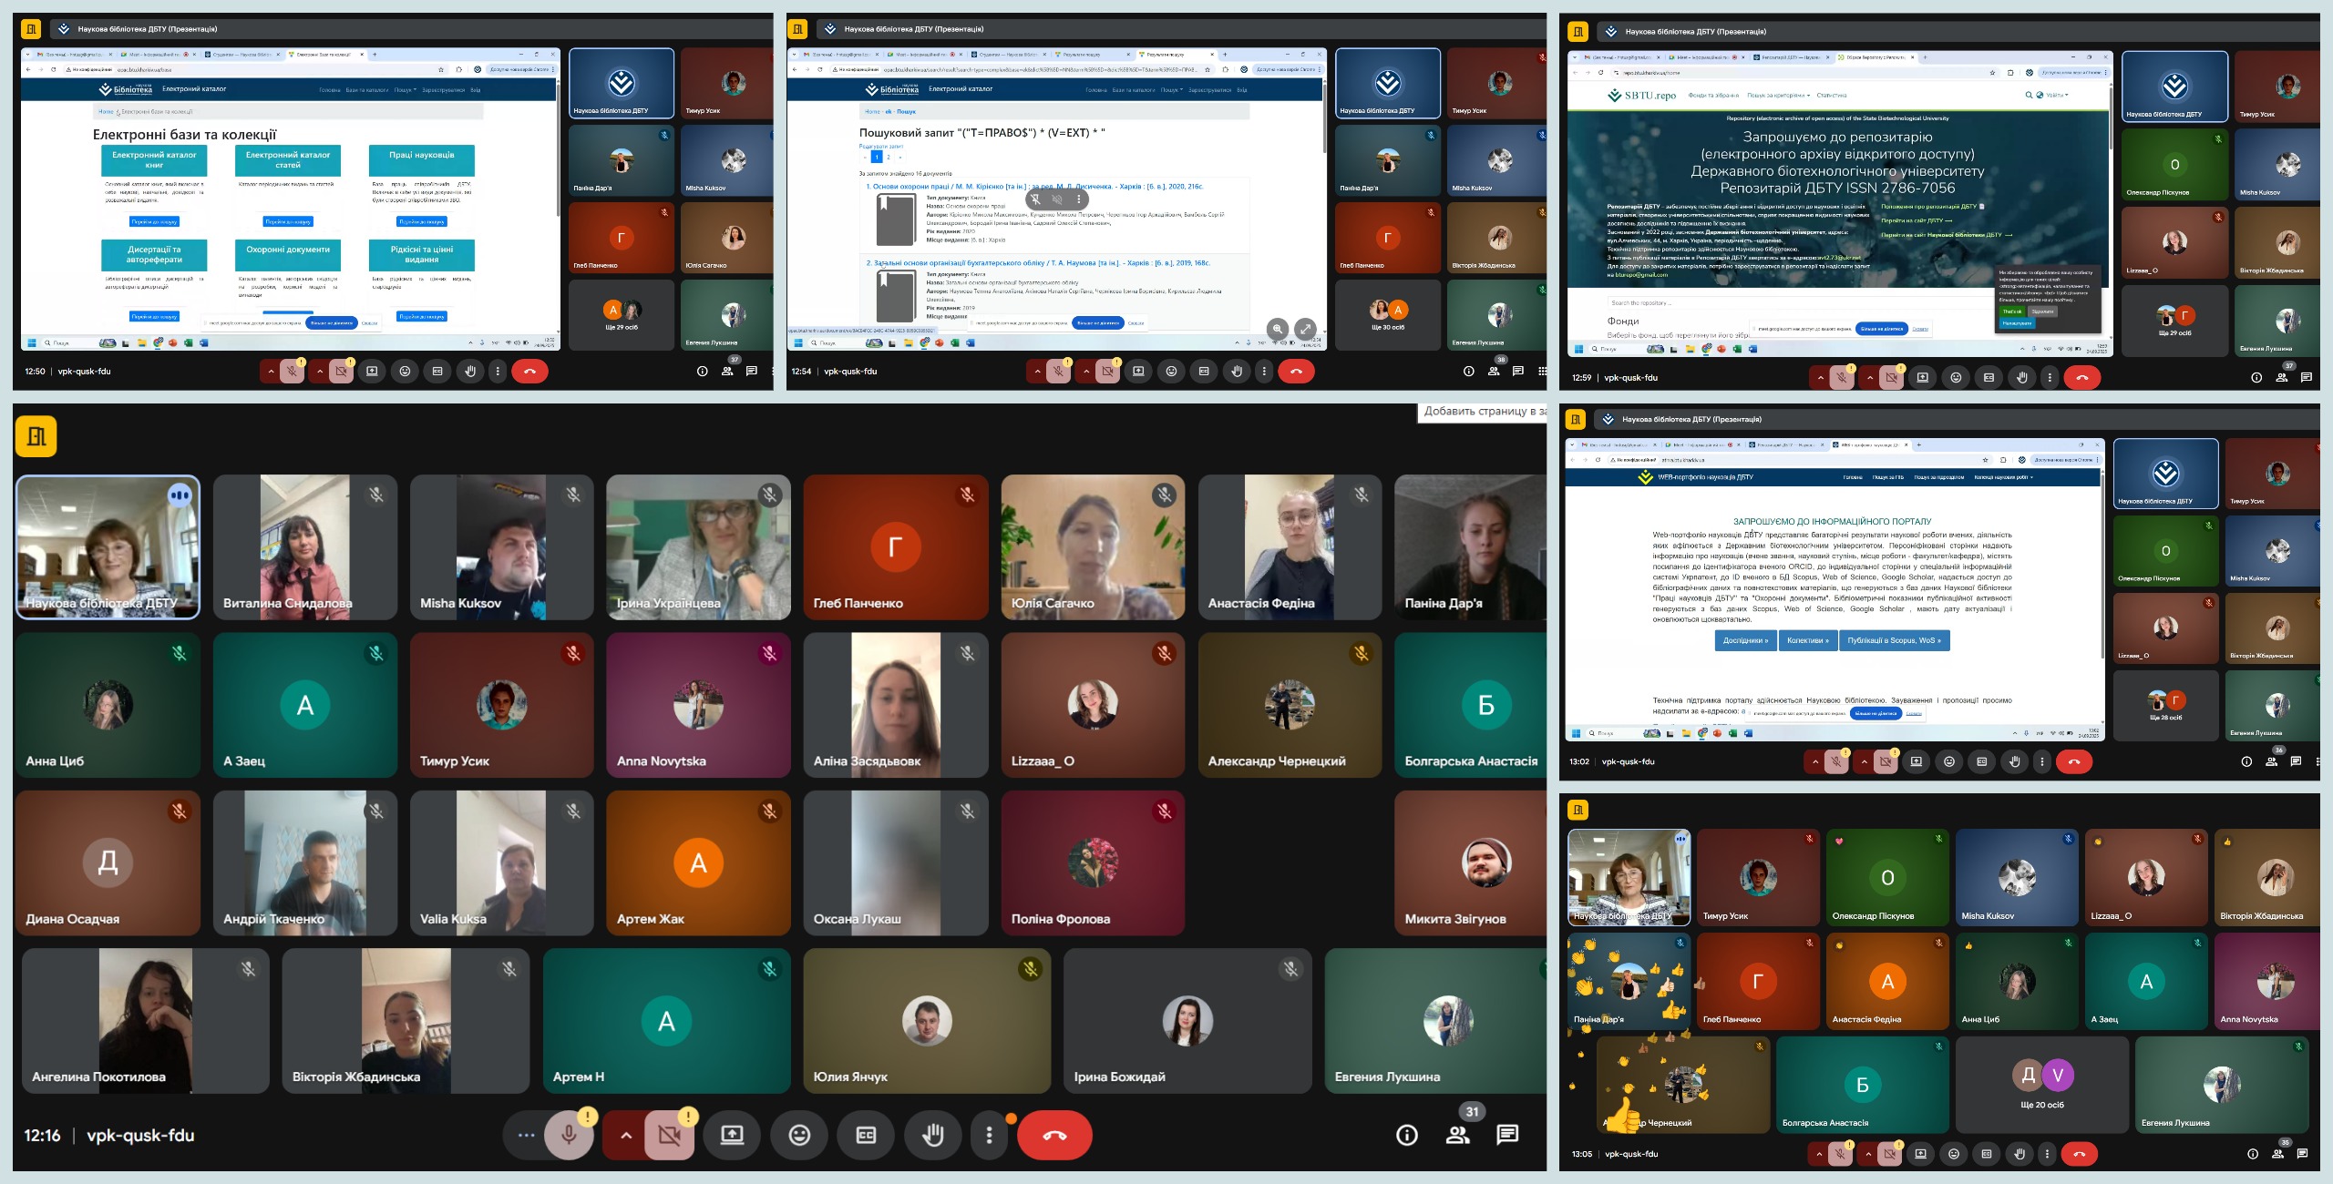Screen dimensions: 2333x1184
Task: Show the people list with badge 31
Action: 1458,1135
